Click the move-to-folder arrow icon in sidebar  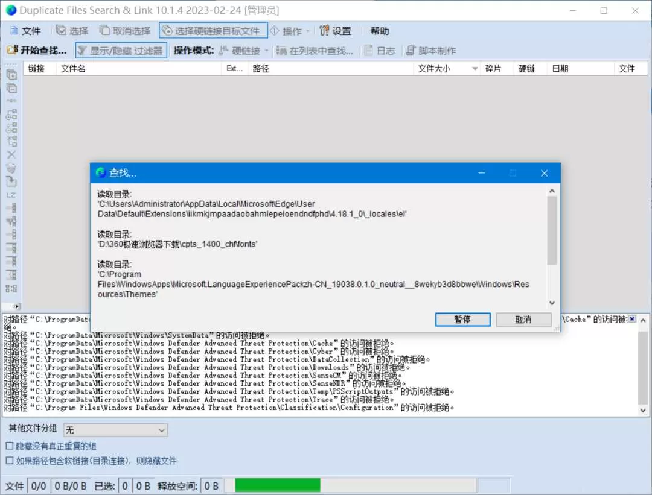(11, 181)
